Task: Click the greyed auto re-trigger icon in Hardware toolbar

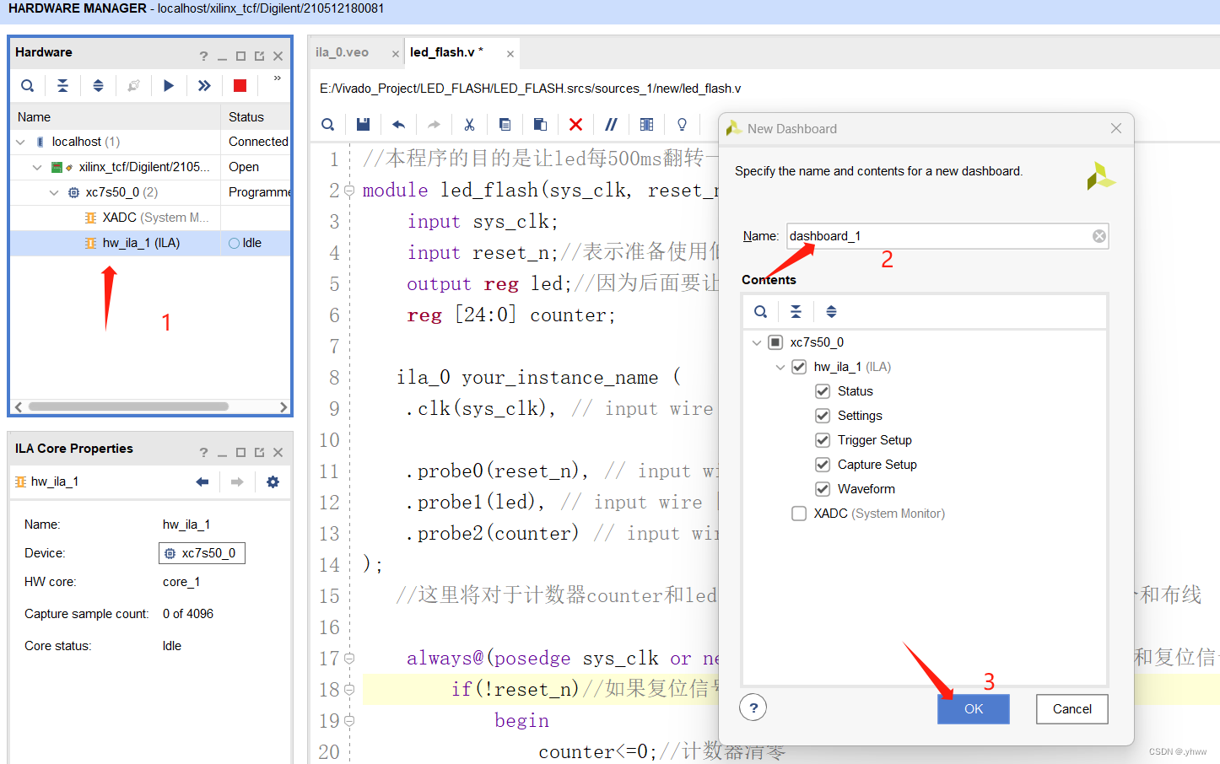Action: 133,85
